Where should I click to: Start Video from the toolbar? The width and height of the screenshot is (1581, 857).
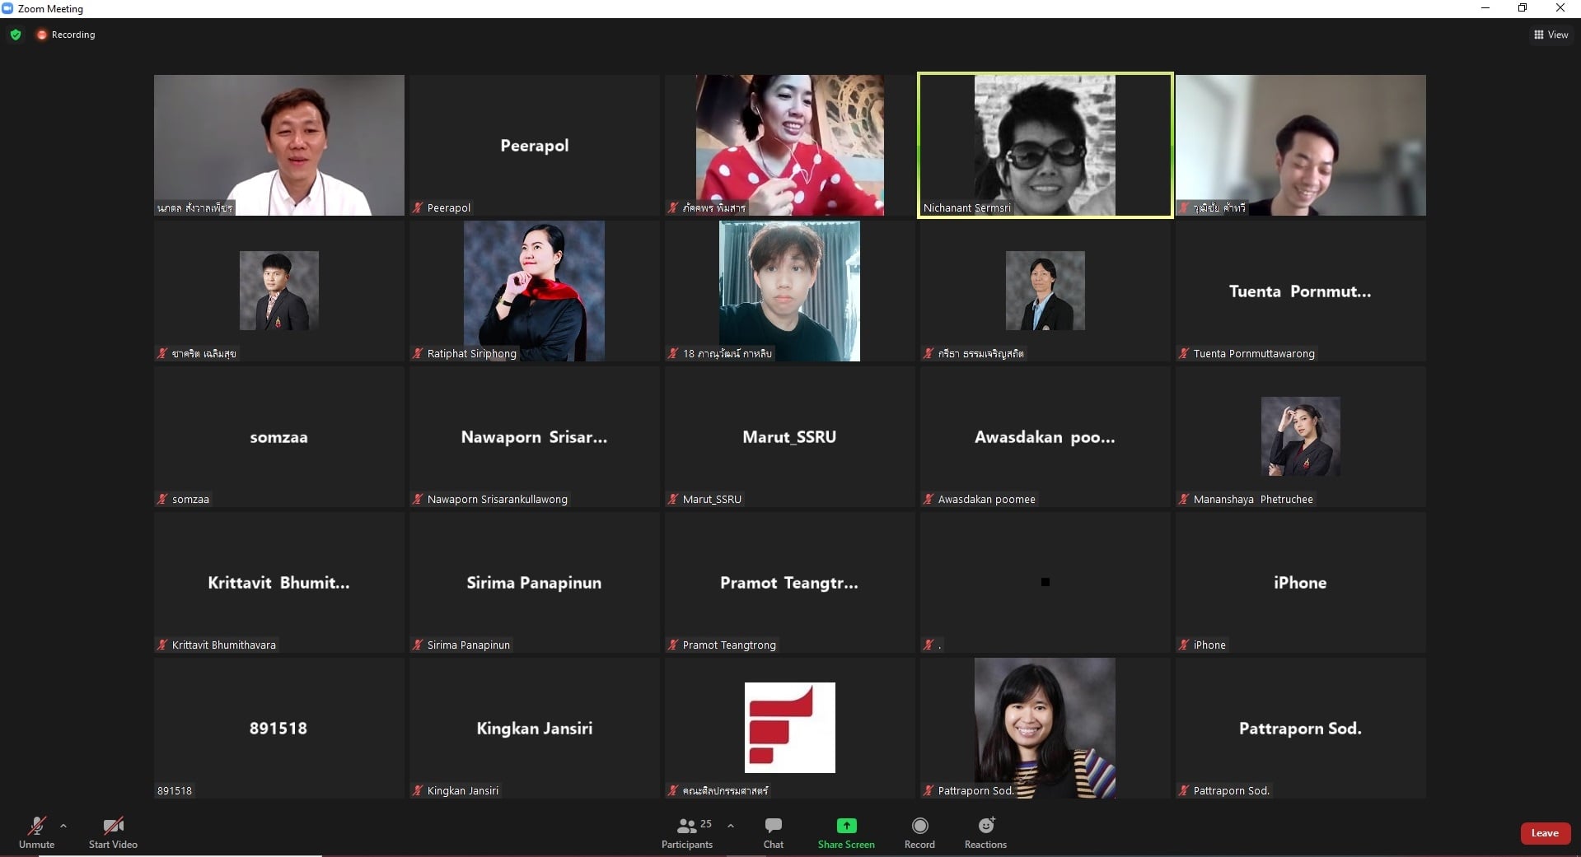click(x=113, y=831)
